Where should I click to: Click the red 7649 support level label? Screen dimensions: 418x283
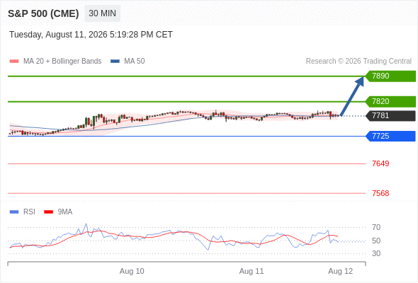[x=380, y=163]
